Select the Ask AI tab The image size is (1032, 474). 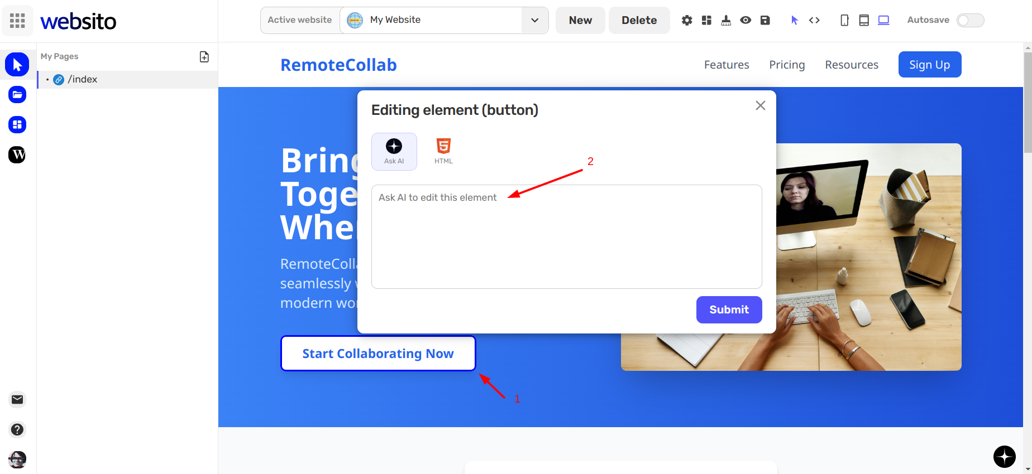pyautogui.click(x=394, y=152)
